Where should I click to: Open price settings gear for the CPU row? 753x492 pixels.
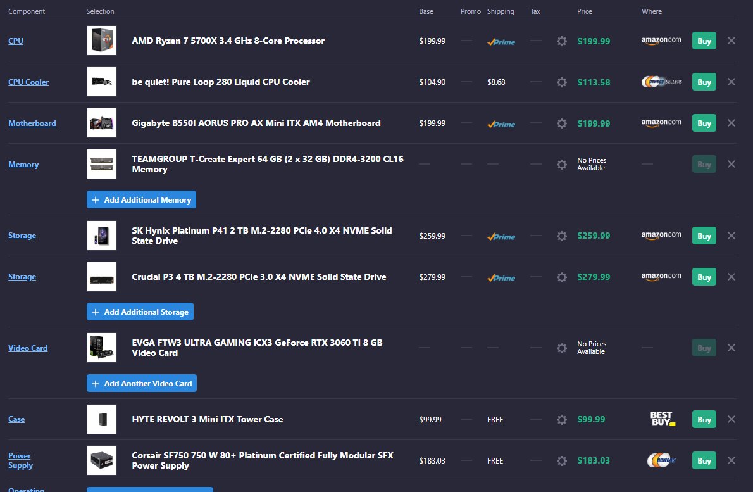tap(561, 41)
